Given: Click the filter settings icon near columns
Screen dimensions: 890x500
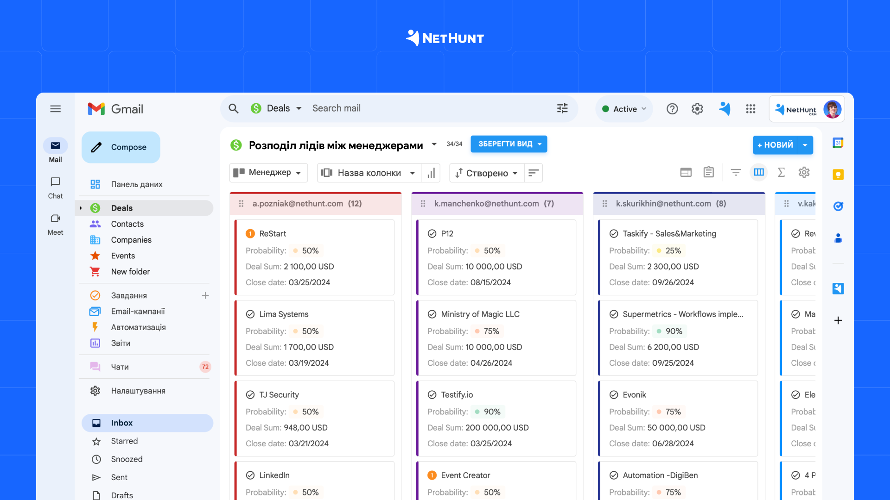Looking at the screenshot, I should click(x=735, y=173).
